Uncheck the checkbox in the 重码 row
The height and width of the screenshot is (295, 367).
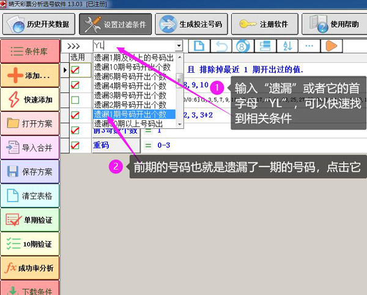click(75, 145)
